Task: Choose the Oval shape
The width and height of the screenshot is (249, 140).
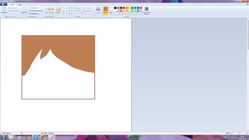Action: (x=69, y=8)
